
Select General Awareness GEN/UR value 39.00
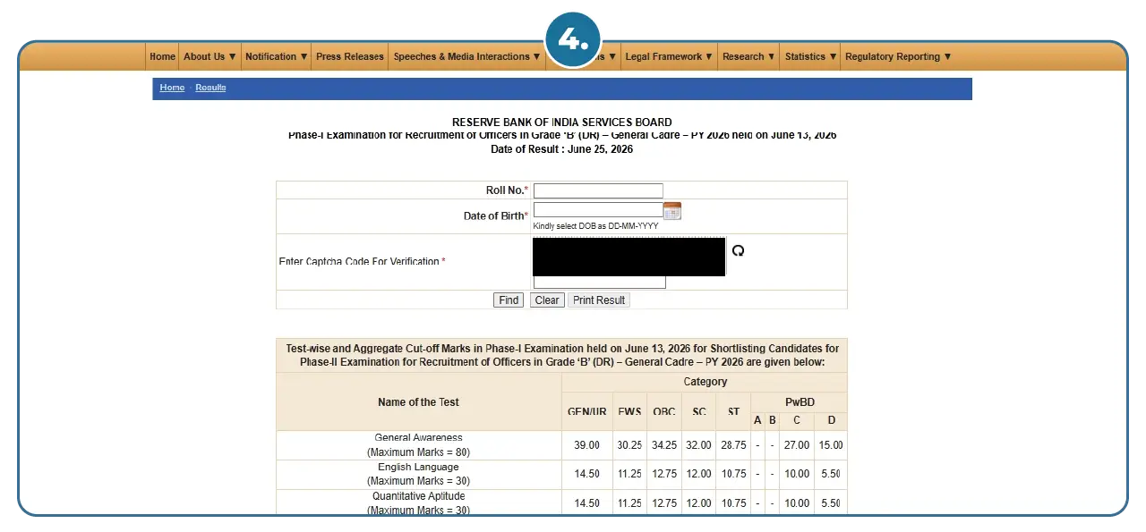(587, 445)
